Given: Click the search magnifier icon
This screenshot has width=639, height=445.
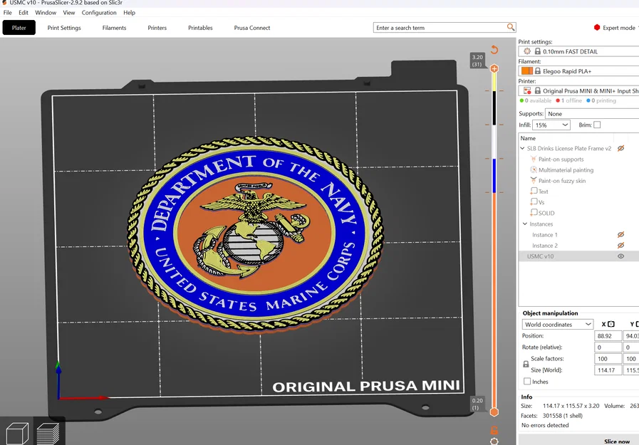Looking at the screenshot, I should tap(511, 28).
